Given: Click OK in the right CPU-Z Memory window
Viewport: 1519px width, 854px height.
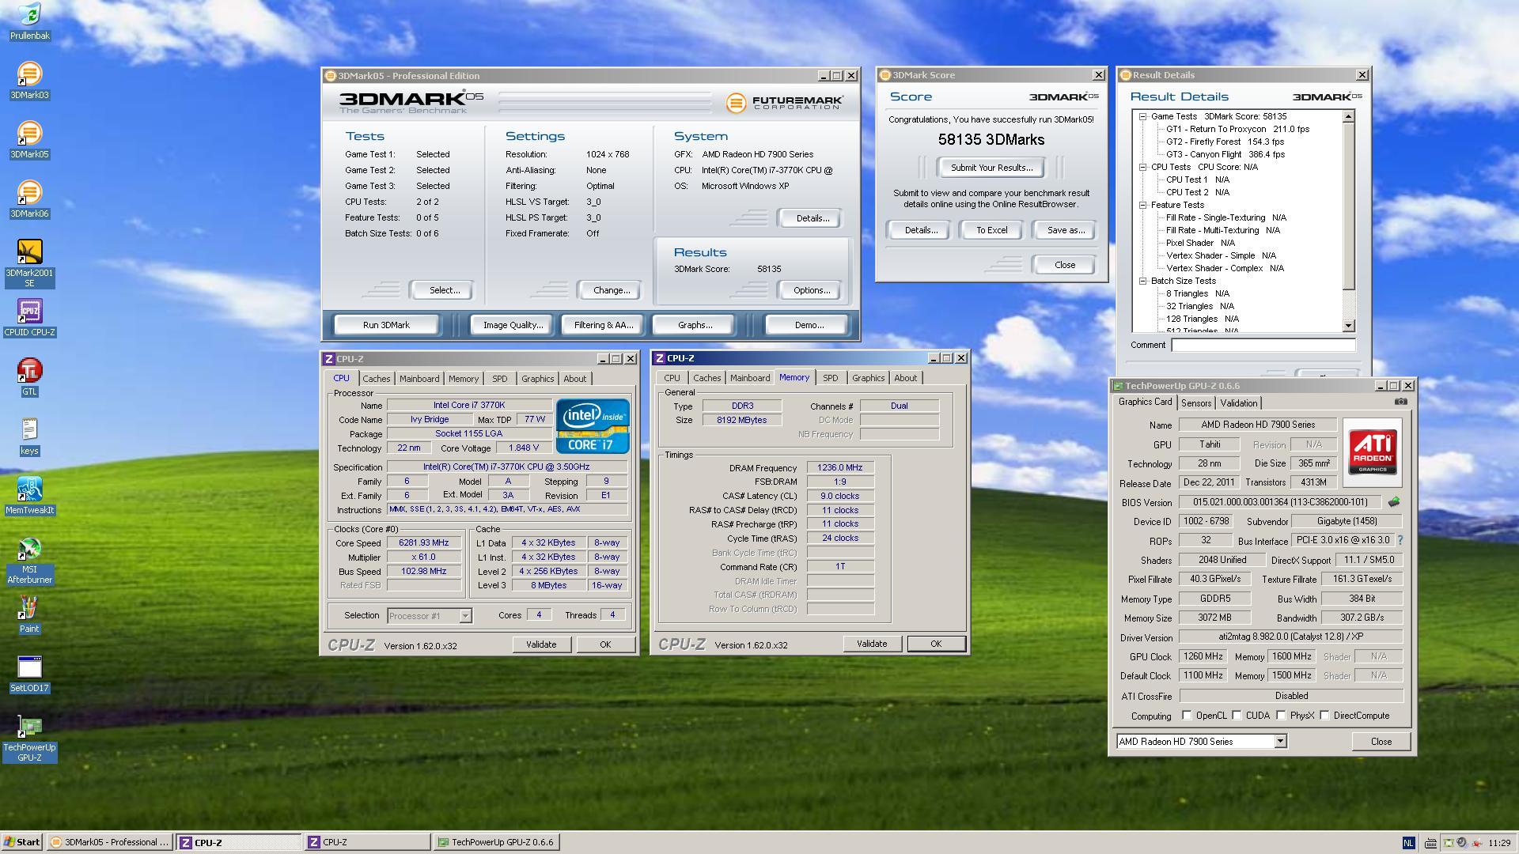Looking at the screenshot, I should pos(936,644).
